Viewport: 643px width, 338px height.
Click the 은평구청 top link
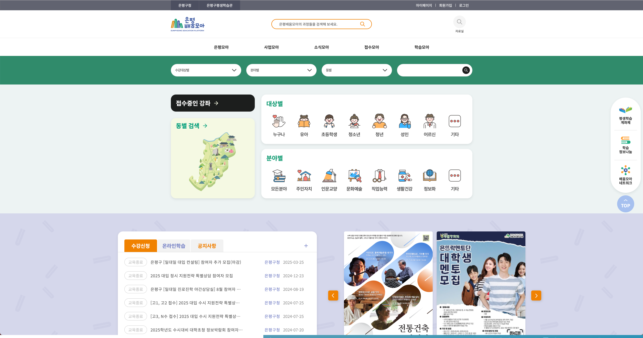click(185, 5)
